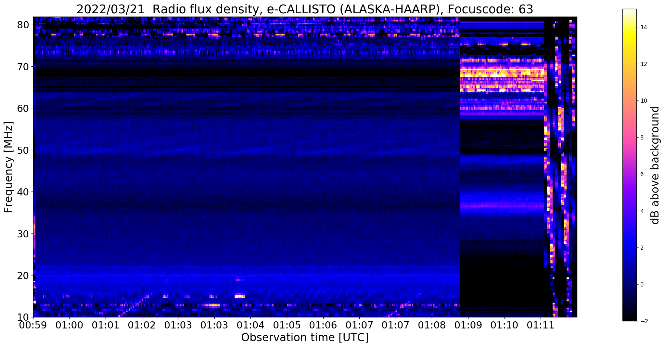Click the 01:02 time tick label
665x347 pixels.
[142, 325]
